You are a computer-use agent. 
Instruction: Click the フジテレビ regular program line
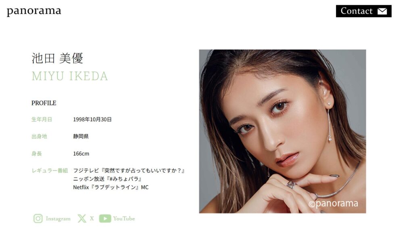(x=129, y=170)
